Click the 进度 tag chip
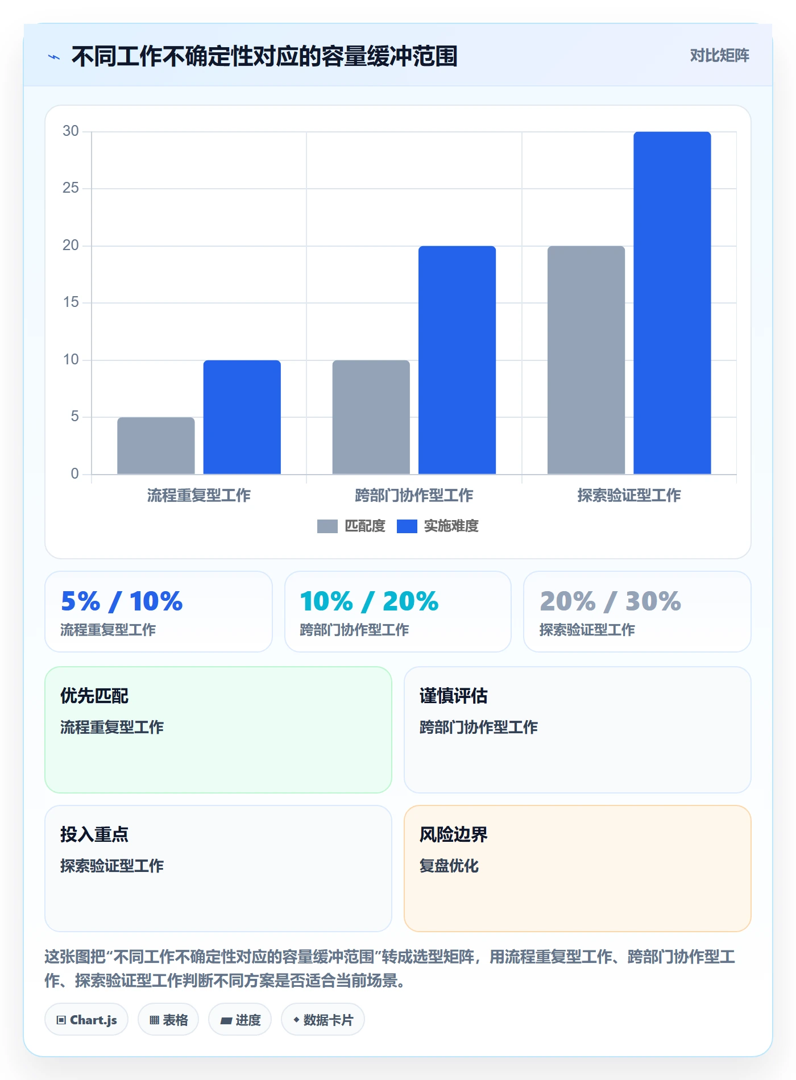796x1080 pixels. click(240, 1020)
